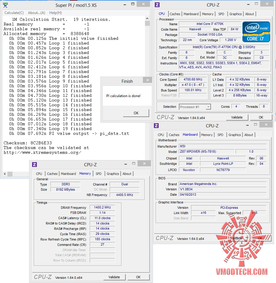Click the Checksum 8C2B6E33 line
The image size is (276, 283).
click(28, 143)
